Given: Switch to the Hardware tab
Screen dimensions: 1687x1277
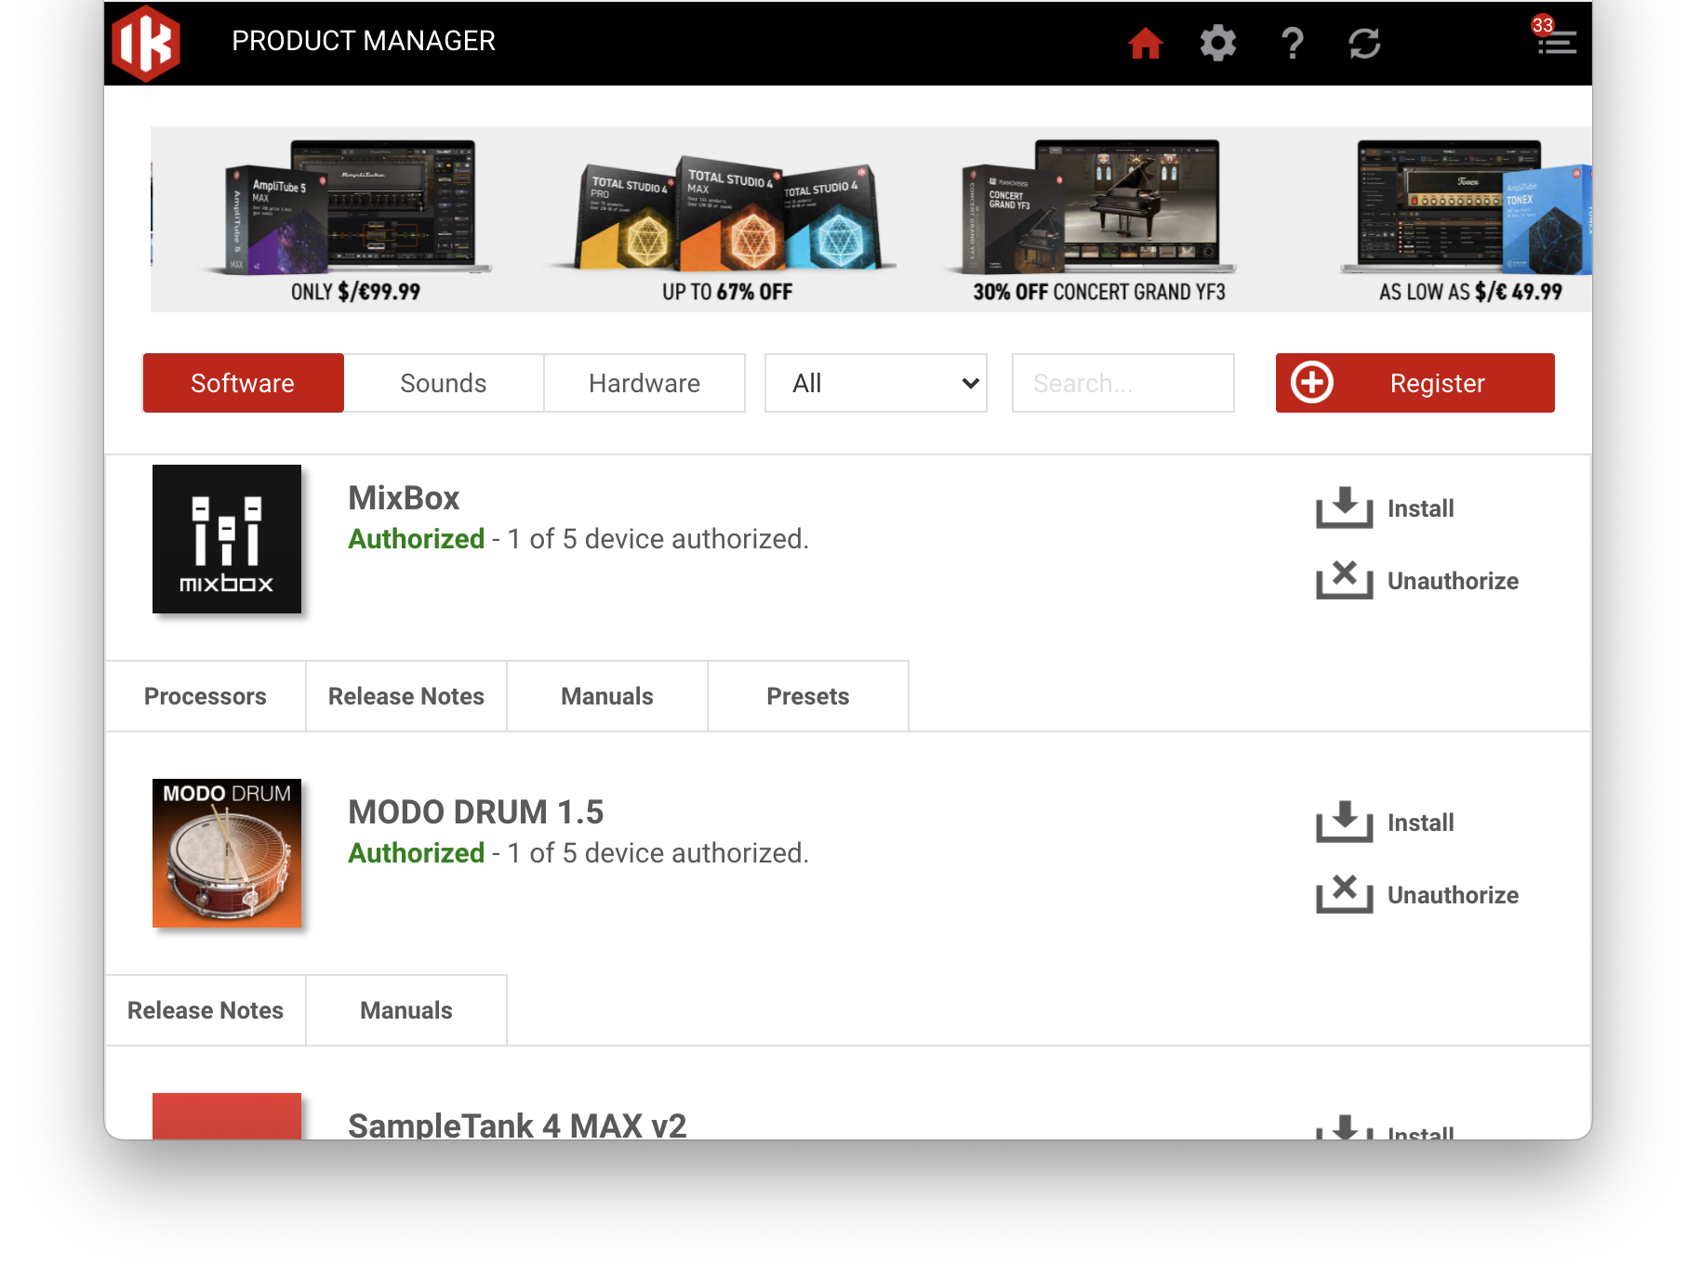Looking at the screenshot, I should click(644, 383).
